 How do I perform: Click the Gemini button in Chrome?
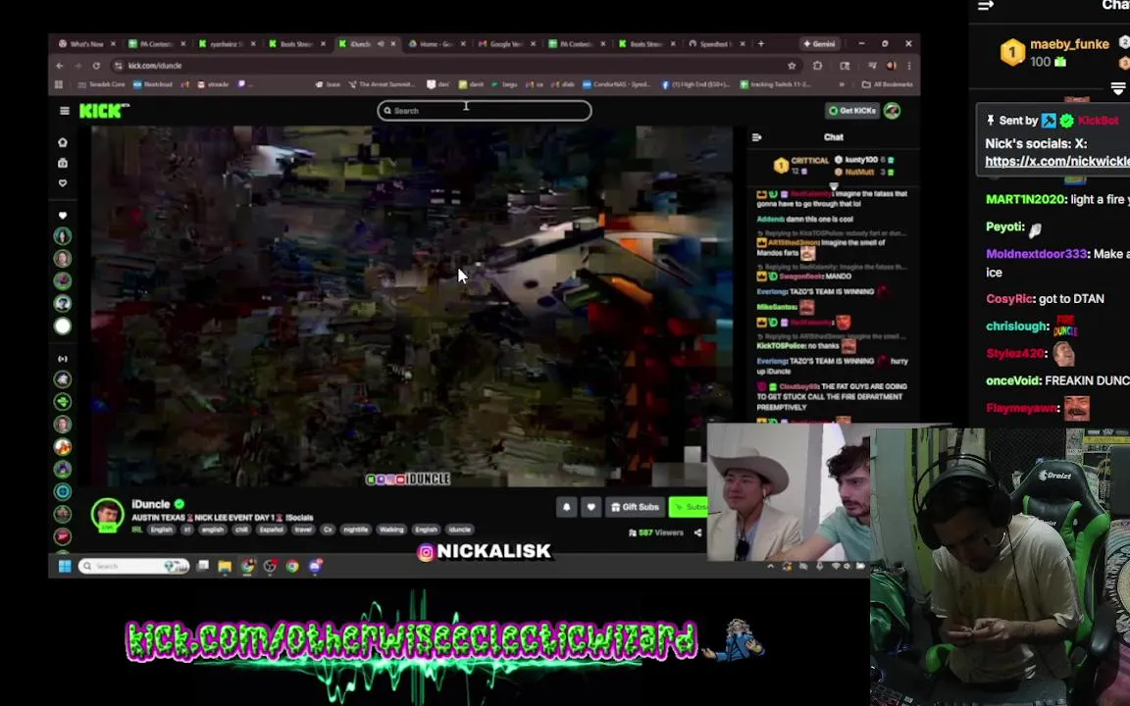tap(819, 44)
